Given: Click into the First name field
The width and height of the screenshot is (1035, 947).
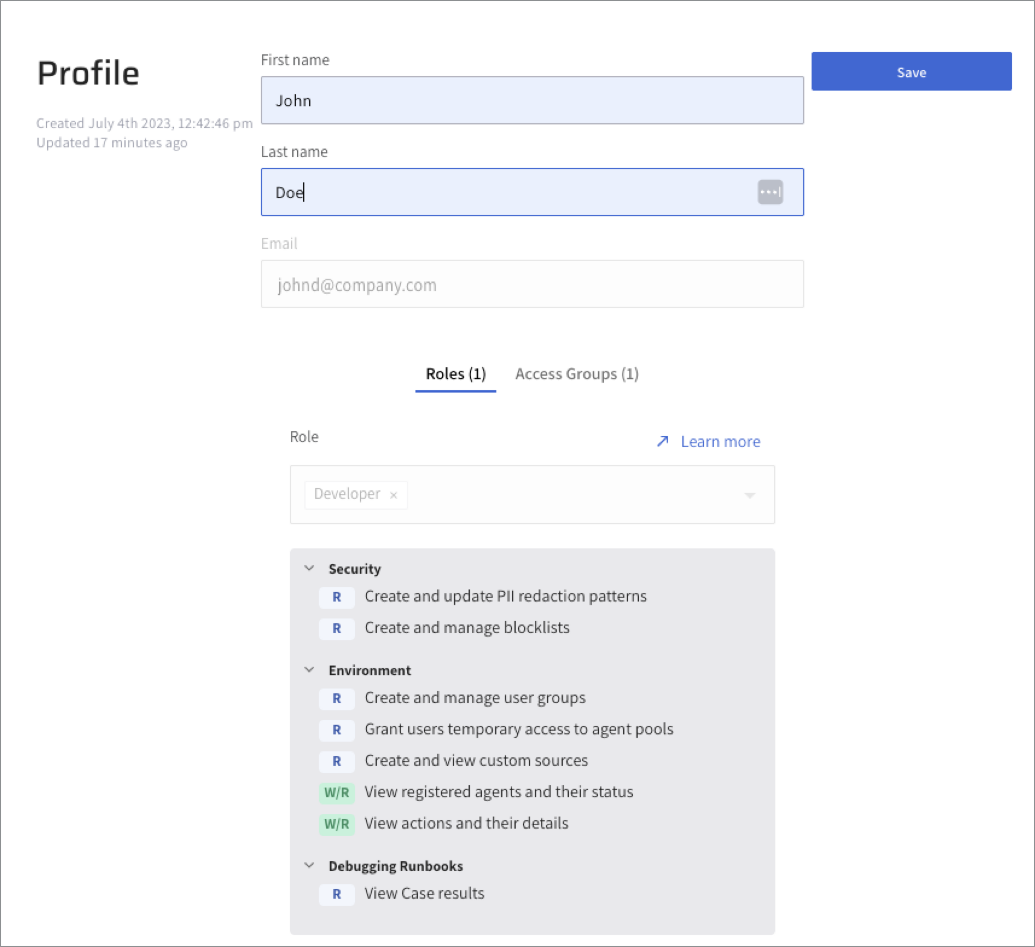Looking at the screenshot, I should point(531,100).
